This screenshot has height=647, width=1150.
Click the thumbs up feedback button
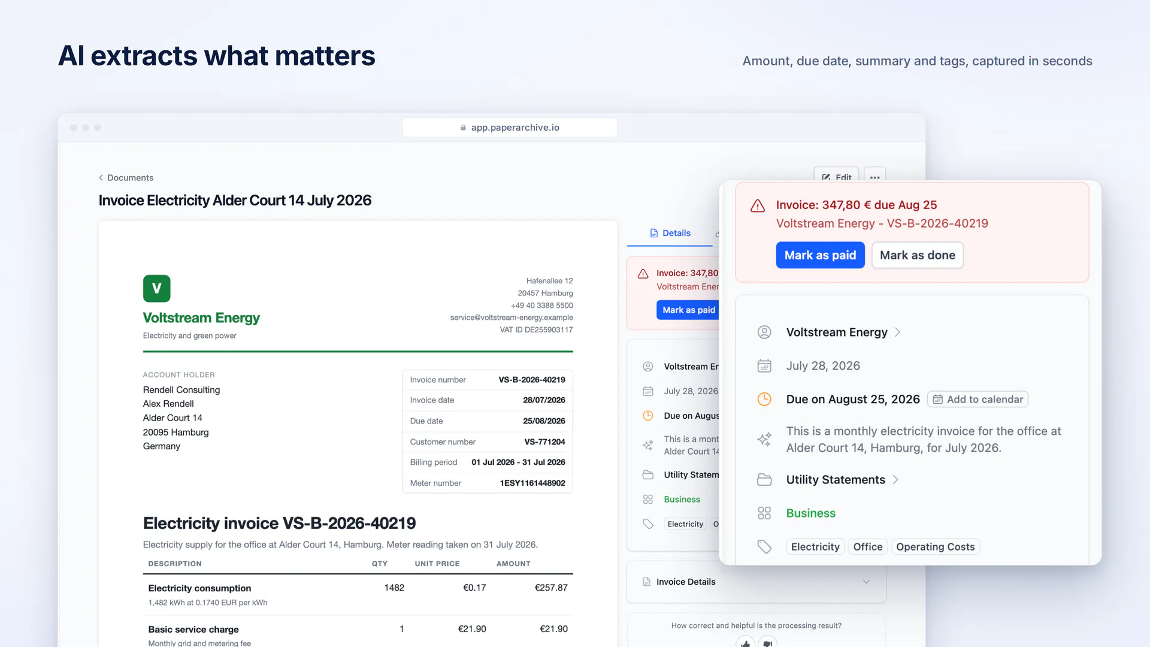(745, 643)
